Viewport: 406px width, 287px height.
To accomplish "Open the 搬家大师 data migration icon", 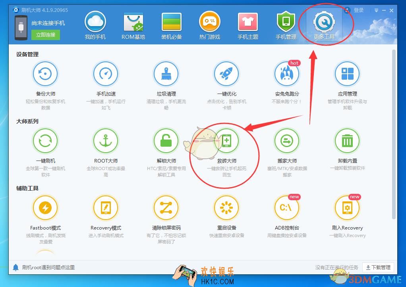I will pyautogui.click(x=287, y=141).
